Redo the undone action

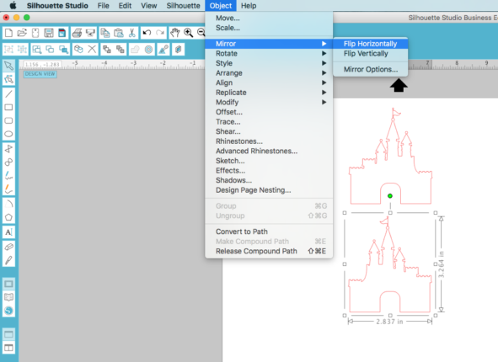pos(160,33)
